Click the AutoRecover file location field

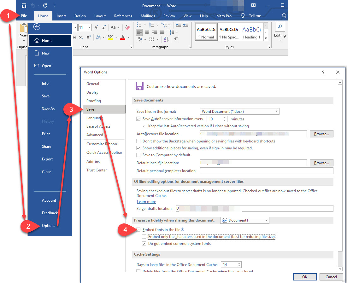(253, 134)
